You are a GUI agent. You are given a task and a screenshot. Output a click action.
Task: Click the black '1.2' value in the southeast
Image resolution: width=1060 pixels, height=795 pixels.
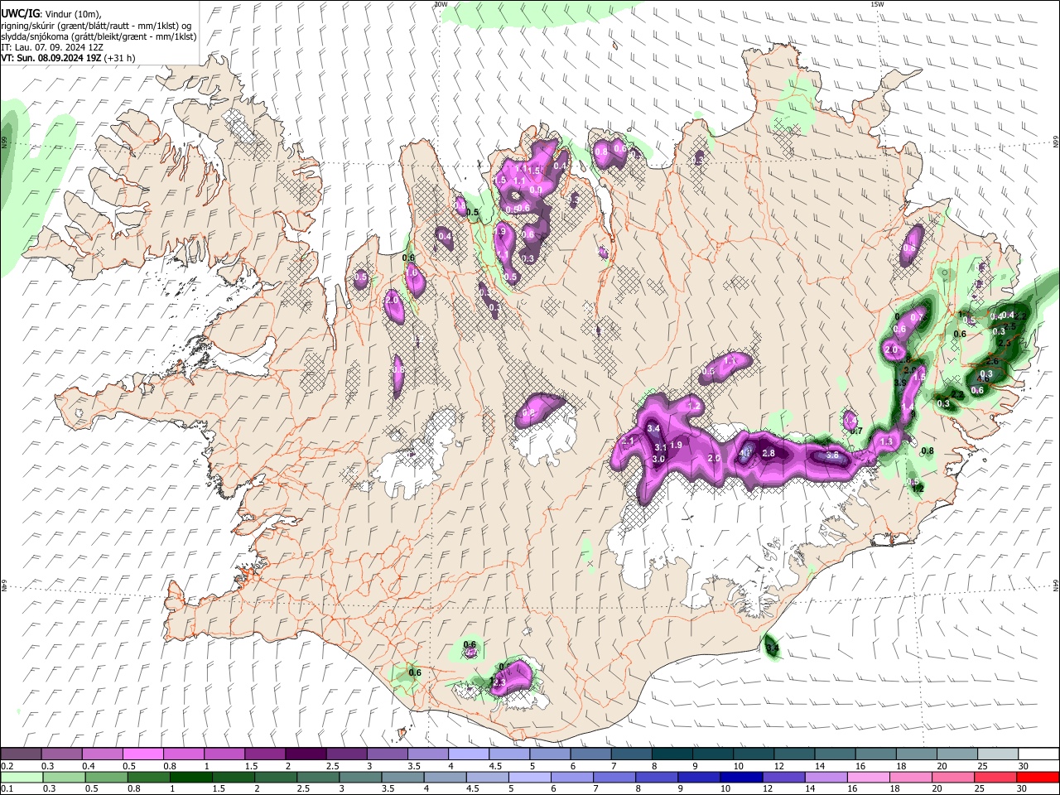pyautogui.click(x=918, y=489)
